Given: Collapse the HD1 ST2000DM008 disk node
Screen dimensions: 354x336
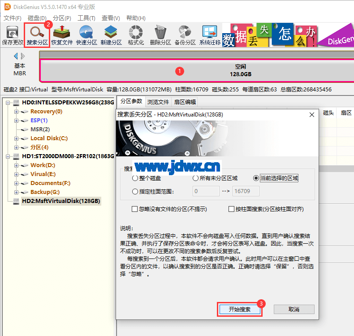Looking at the screenshot, I should point(8,156).
